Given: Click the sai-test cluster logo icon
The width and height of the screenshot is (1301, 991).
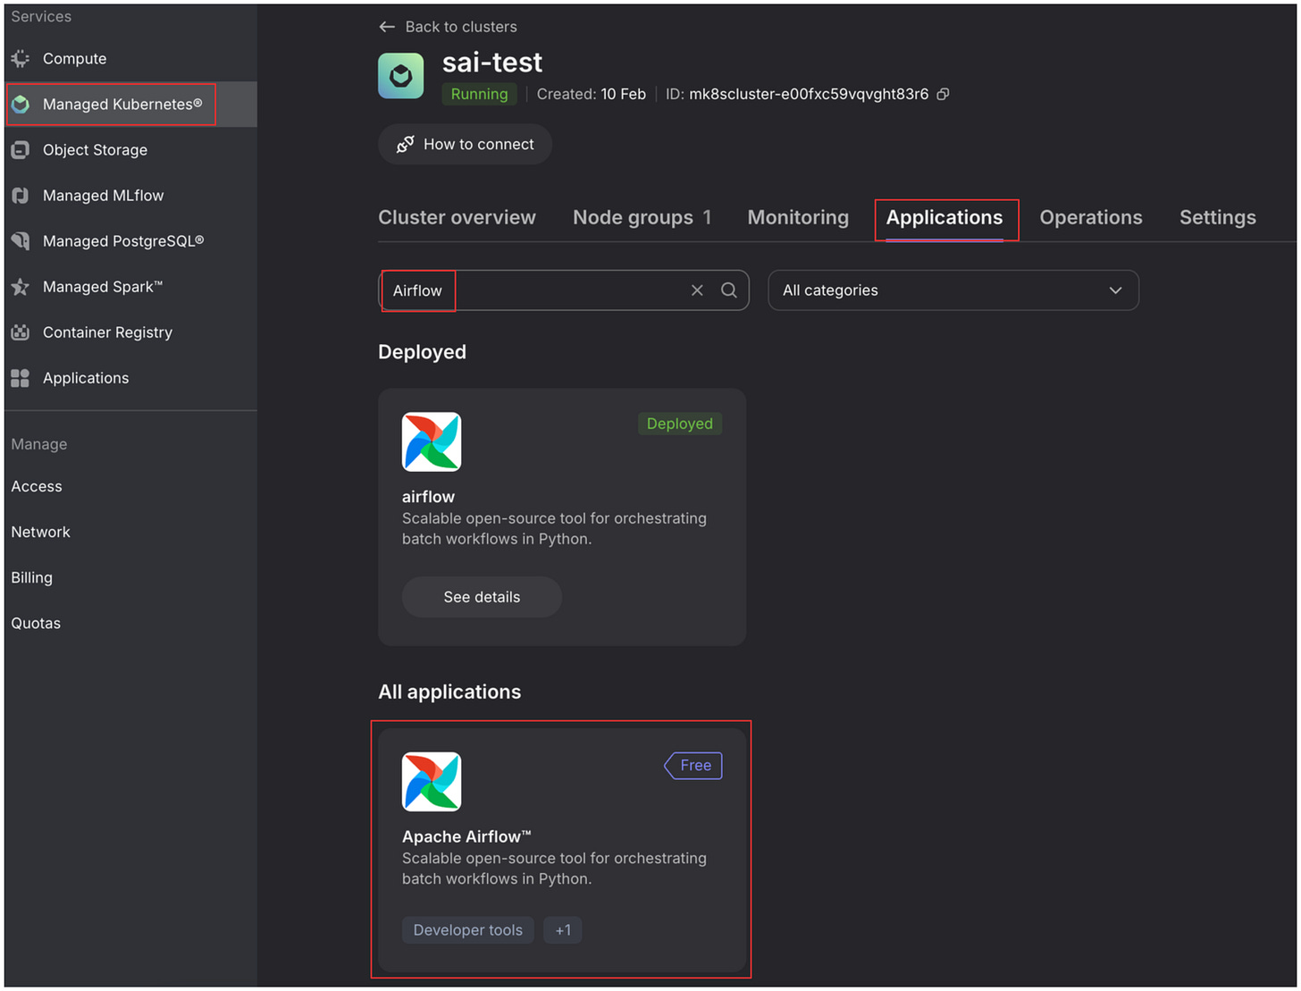Looking at the screenshot, I should 401,76.
